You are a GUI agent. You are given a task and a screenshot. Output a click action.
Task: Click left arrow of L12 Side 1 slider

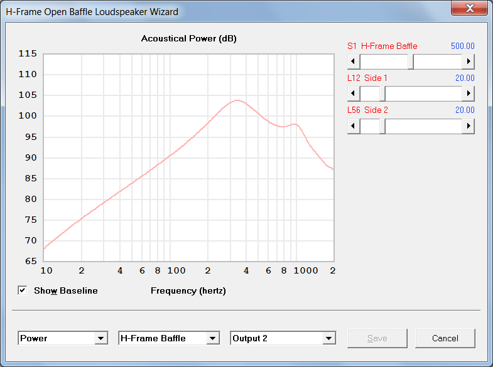[x=354, y=93]
